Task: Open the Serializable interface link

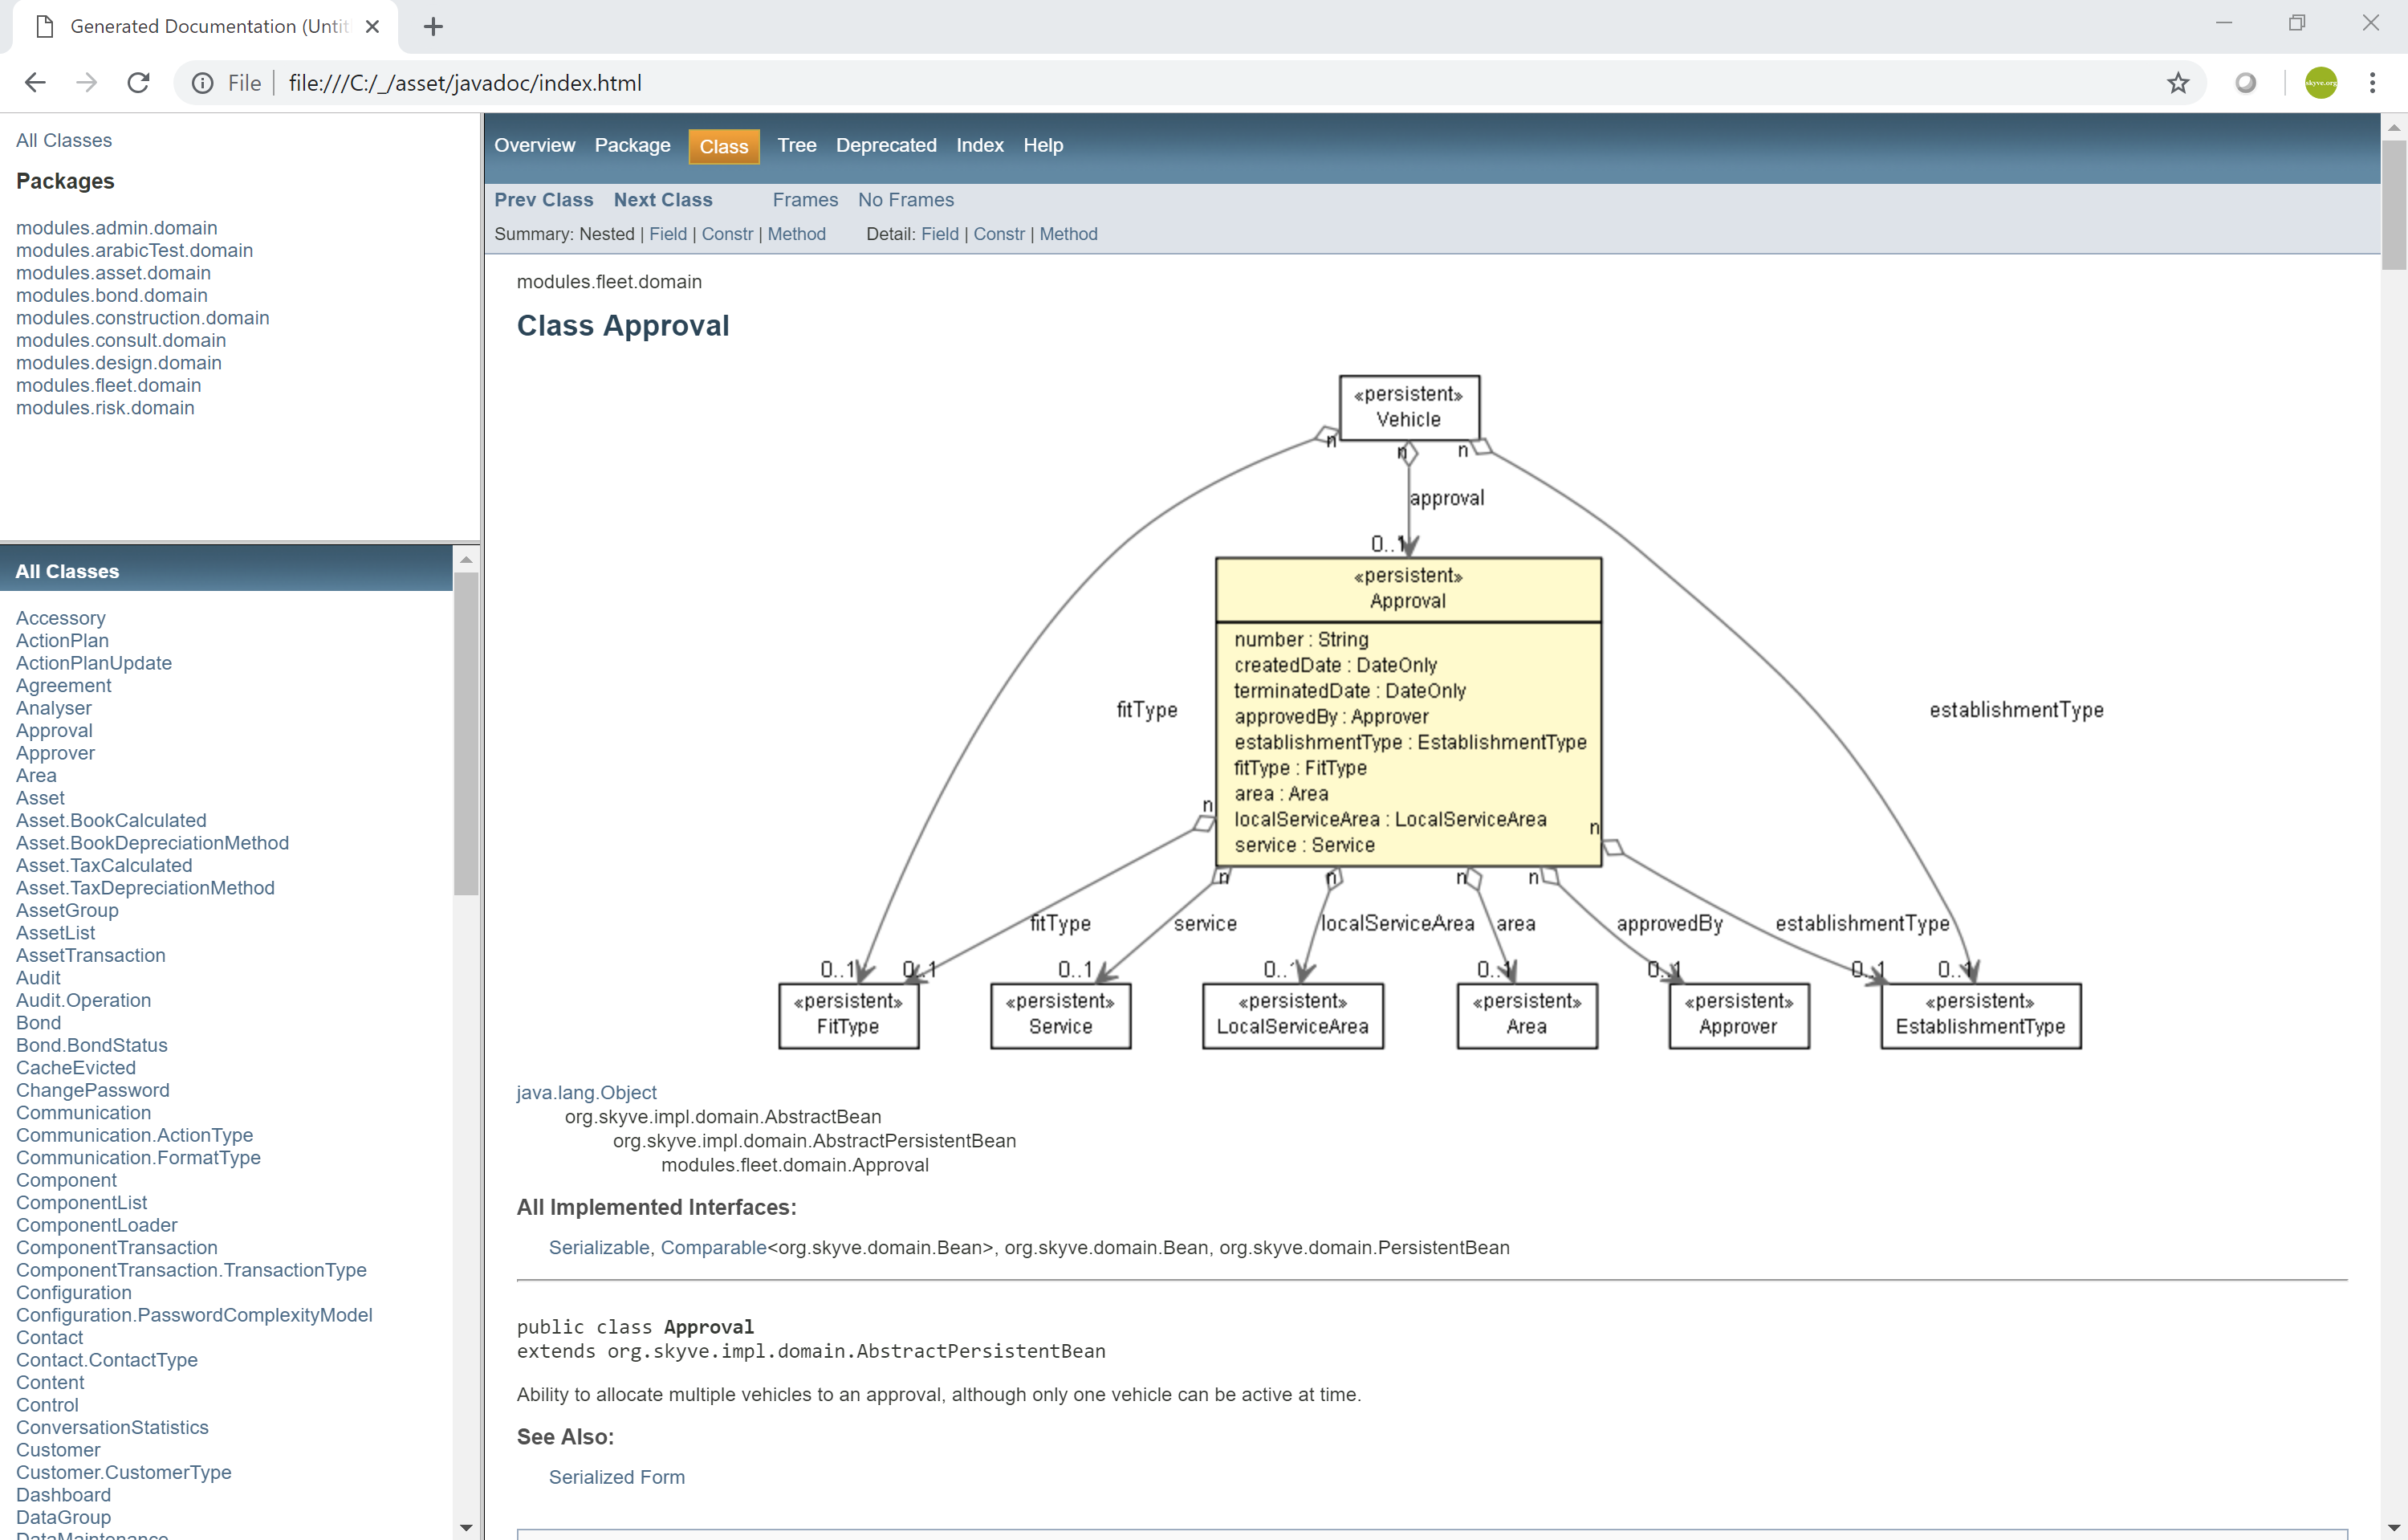Action: coord(599,1248)
